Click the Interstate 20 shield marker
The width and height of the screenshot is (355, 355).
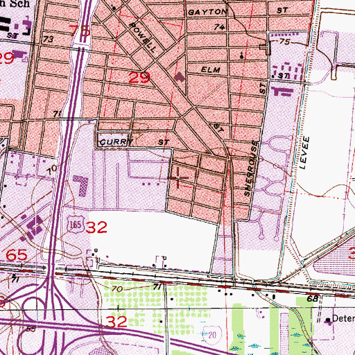click(212, 334)
